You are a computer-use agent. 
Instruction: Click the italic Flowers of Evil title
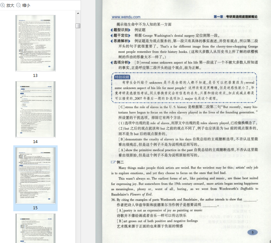pyautogui.click(x=141, y=194)
